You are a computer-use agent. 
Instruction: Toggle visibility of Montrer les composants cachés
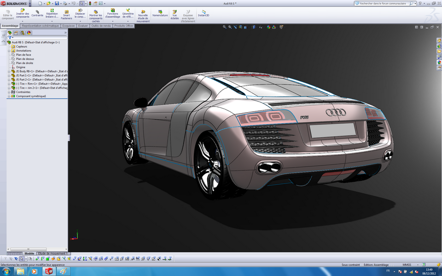[95, 13]
